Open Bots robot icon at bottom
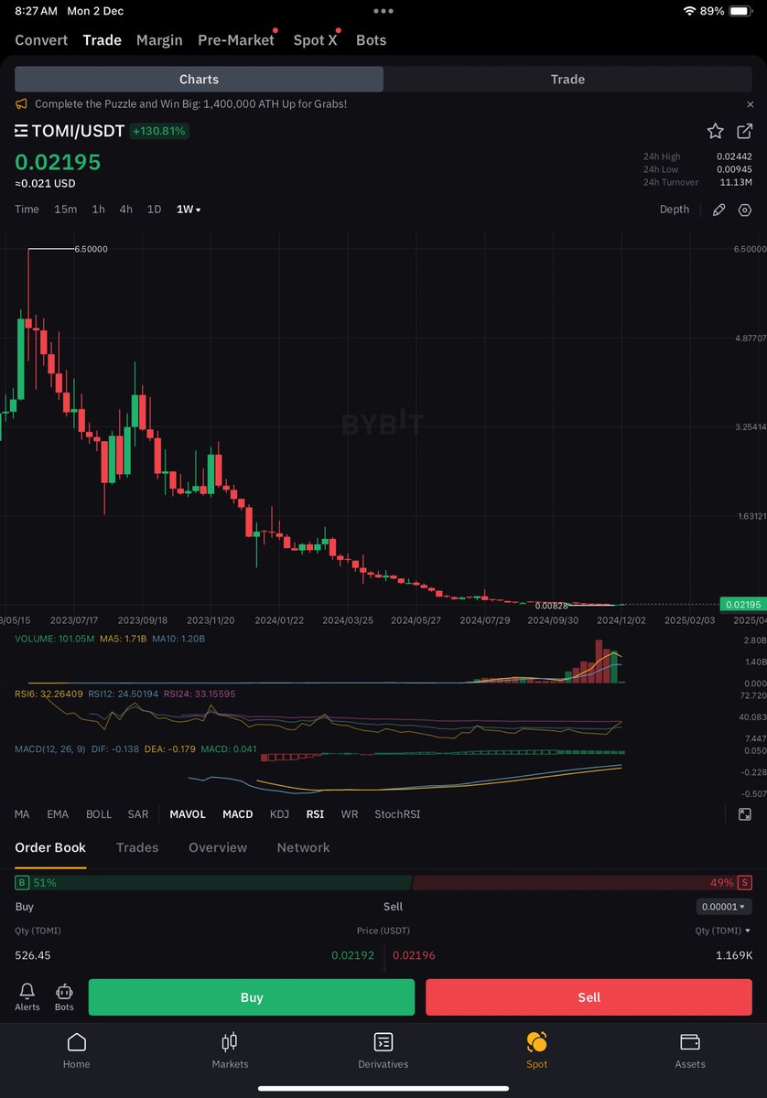Viewport: 767px width, 1098px height. (x=64, y=996)
